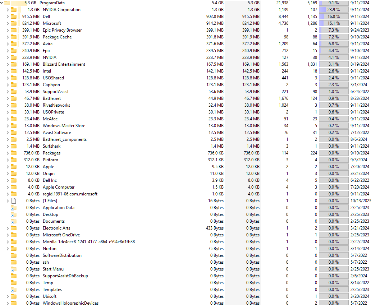
Task: Click the Microsoft 15.1 % percentage bar
Action: [x=334, y=23]
